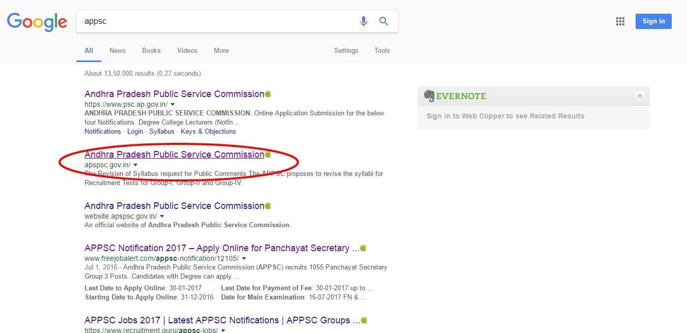Click Evernote clip icon beside APPSC Jobs 2017 title
This screenshot has width=687, height=333.
click(364, 320)
